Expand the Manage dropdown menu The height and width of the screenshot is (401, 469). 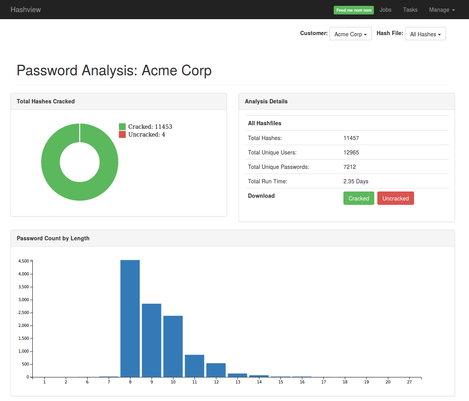tap(442, 10)
